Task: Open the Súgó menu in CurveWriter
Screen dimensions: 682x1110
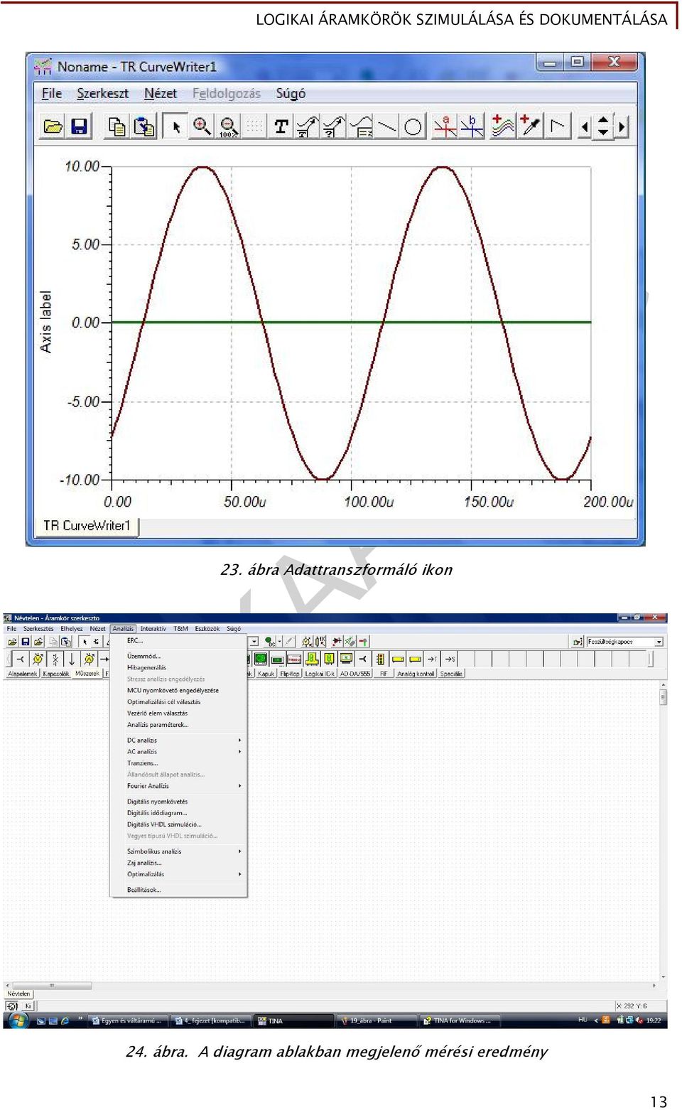Action: (x=291, y=93)
